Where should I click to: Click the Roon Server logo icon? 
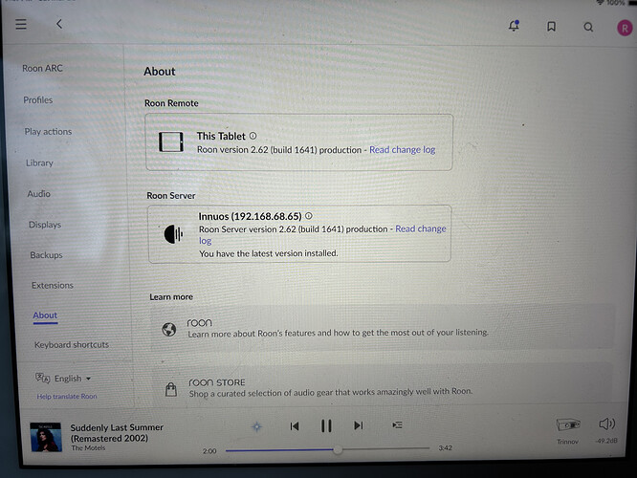coord(173,234)
